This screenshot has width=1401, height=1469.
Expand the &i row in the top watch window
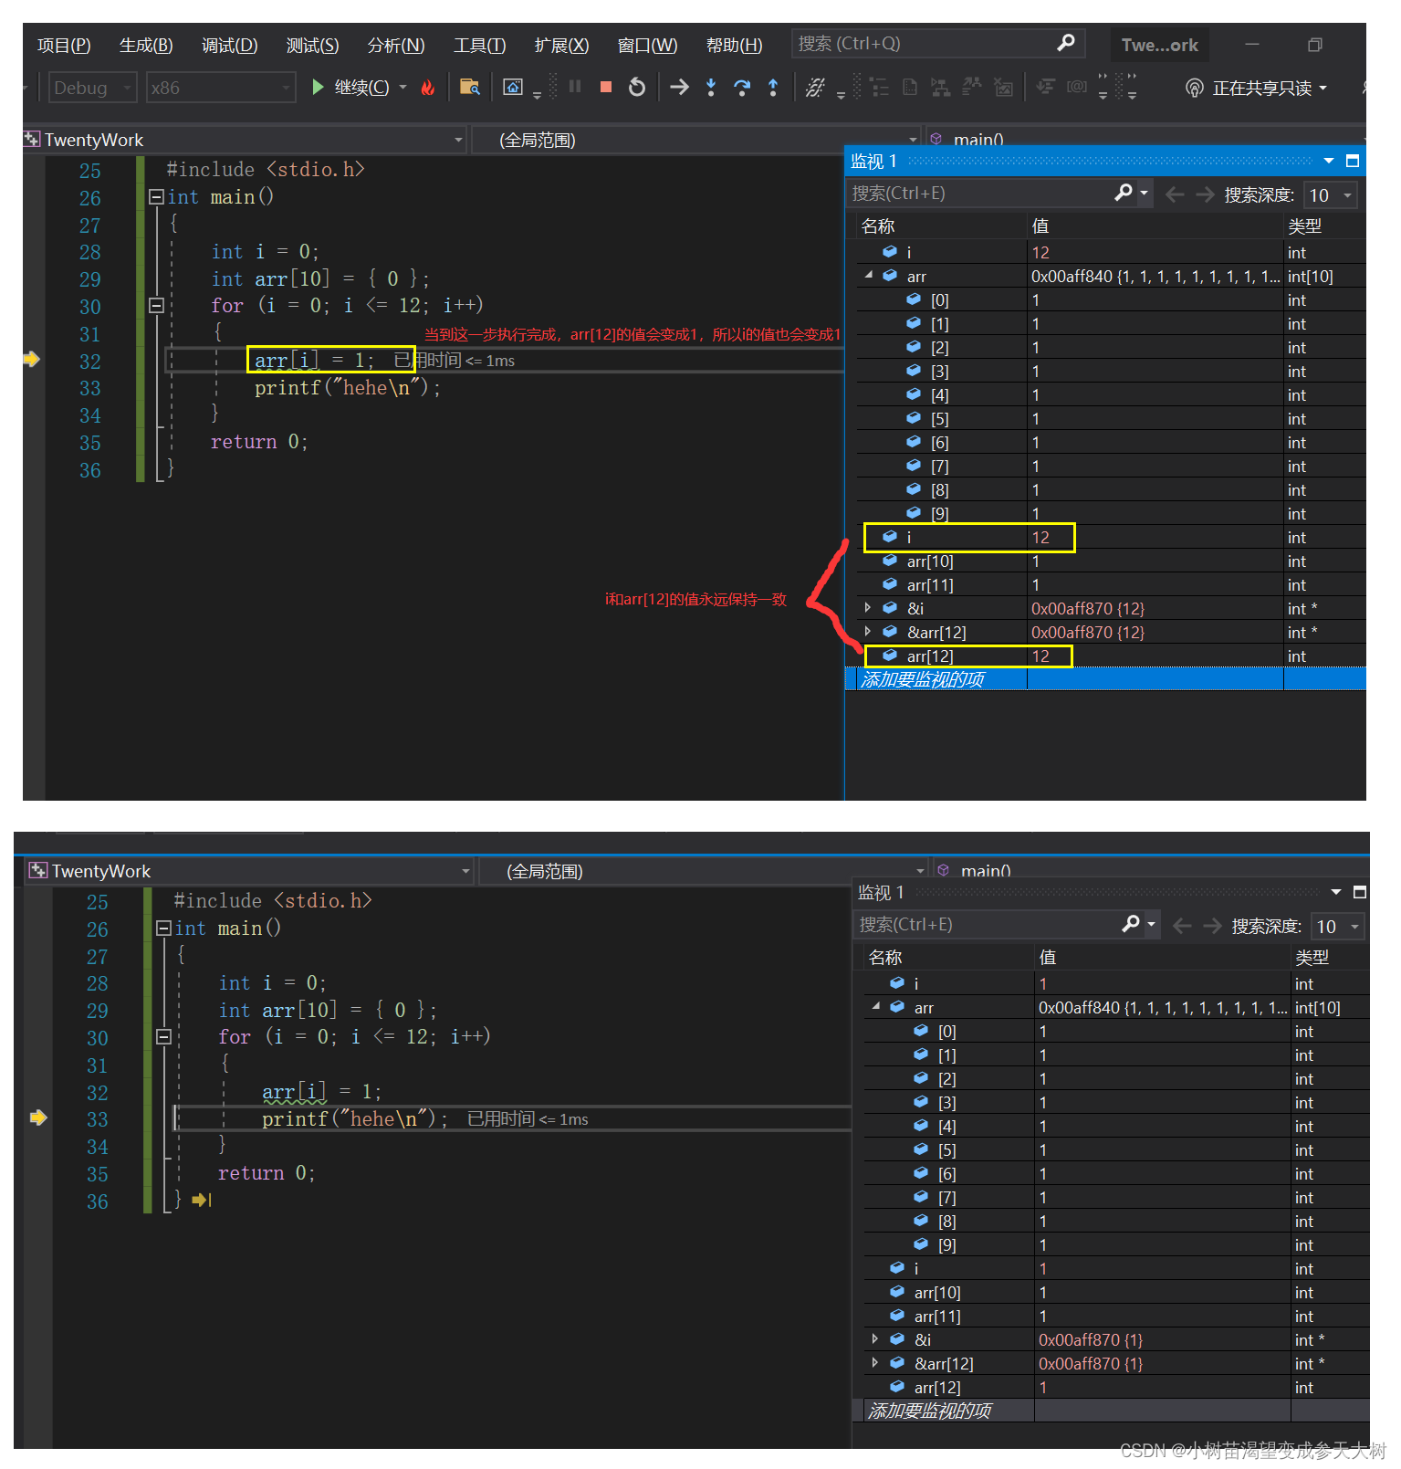point(868,607)
